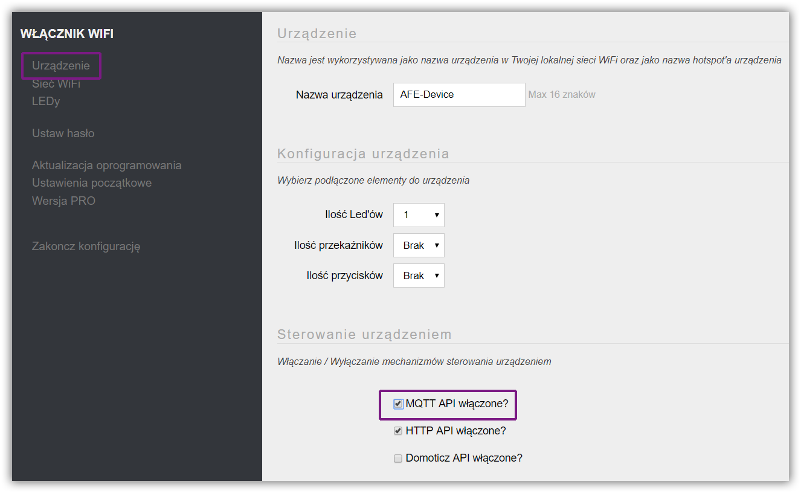Uncheck HTTP API włączone option
This screenshot has width=801, height=493.
coord(398,431)
